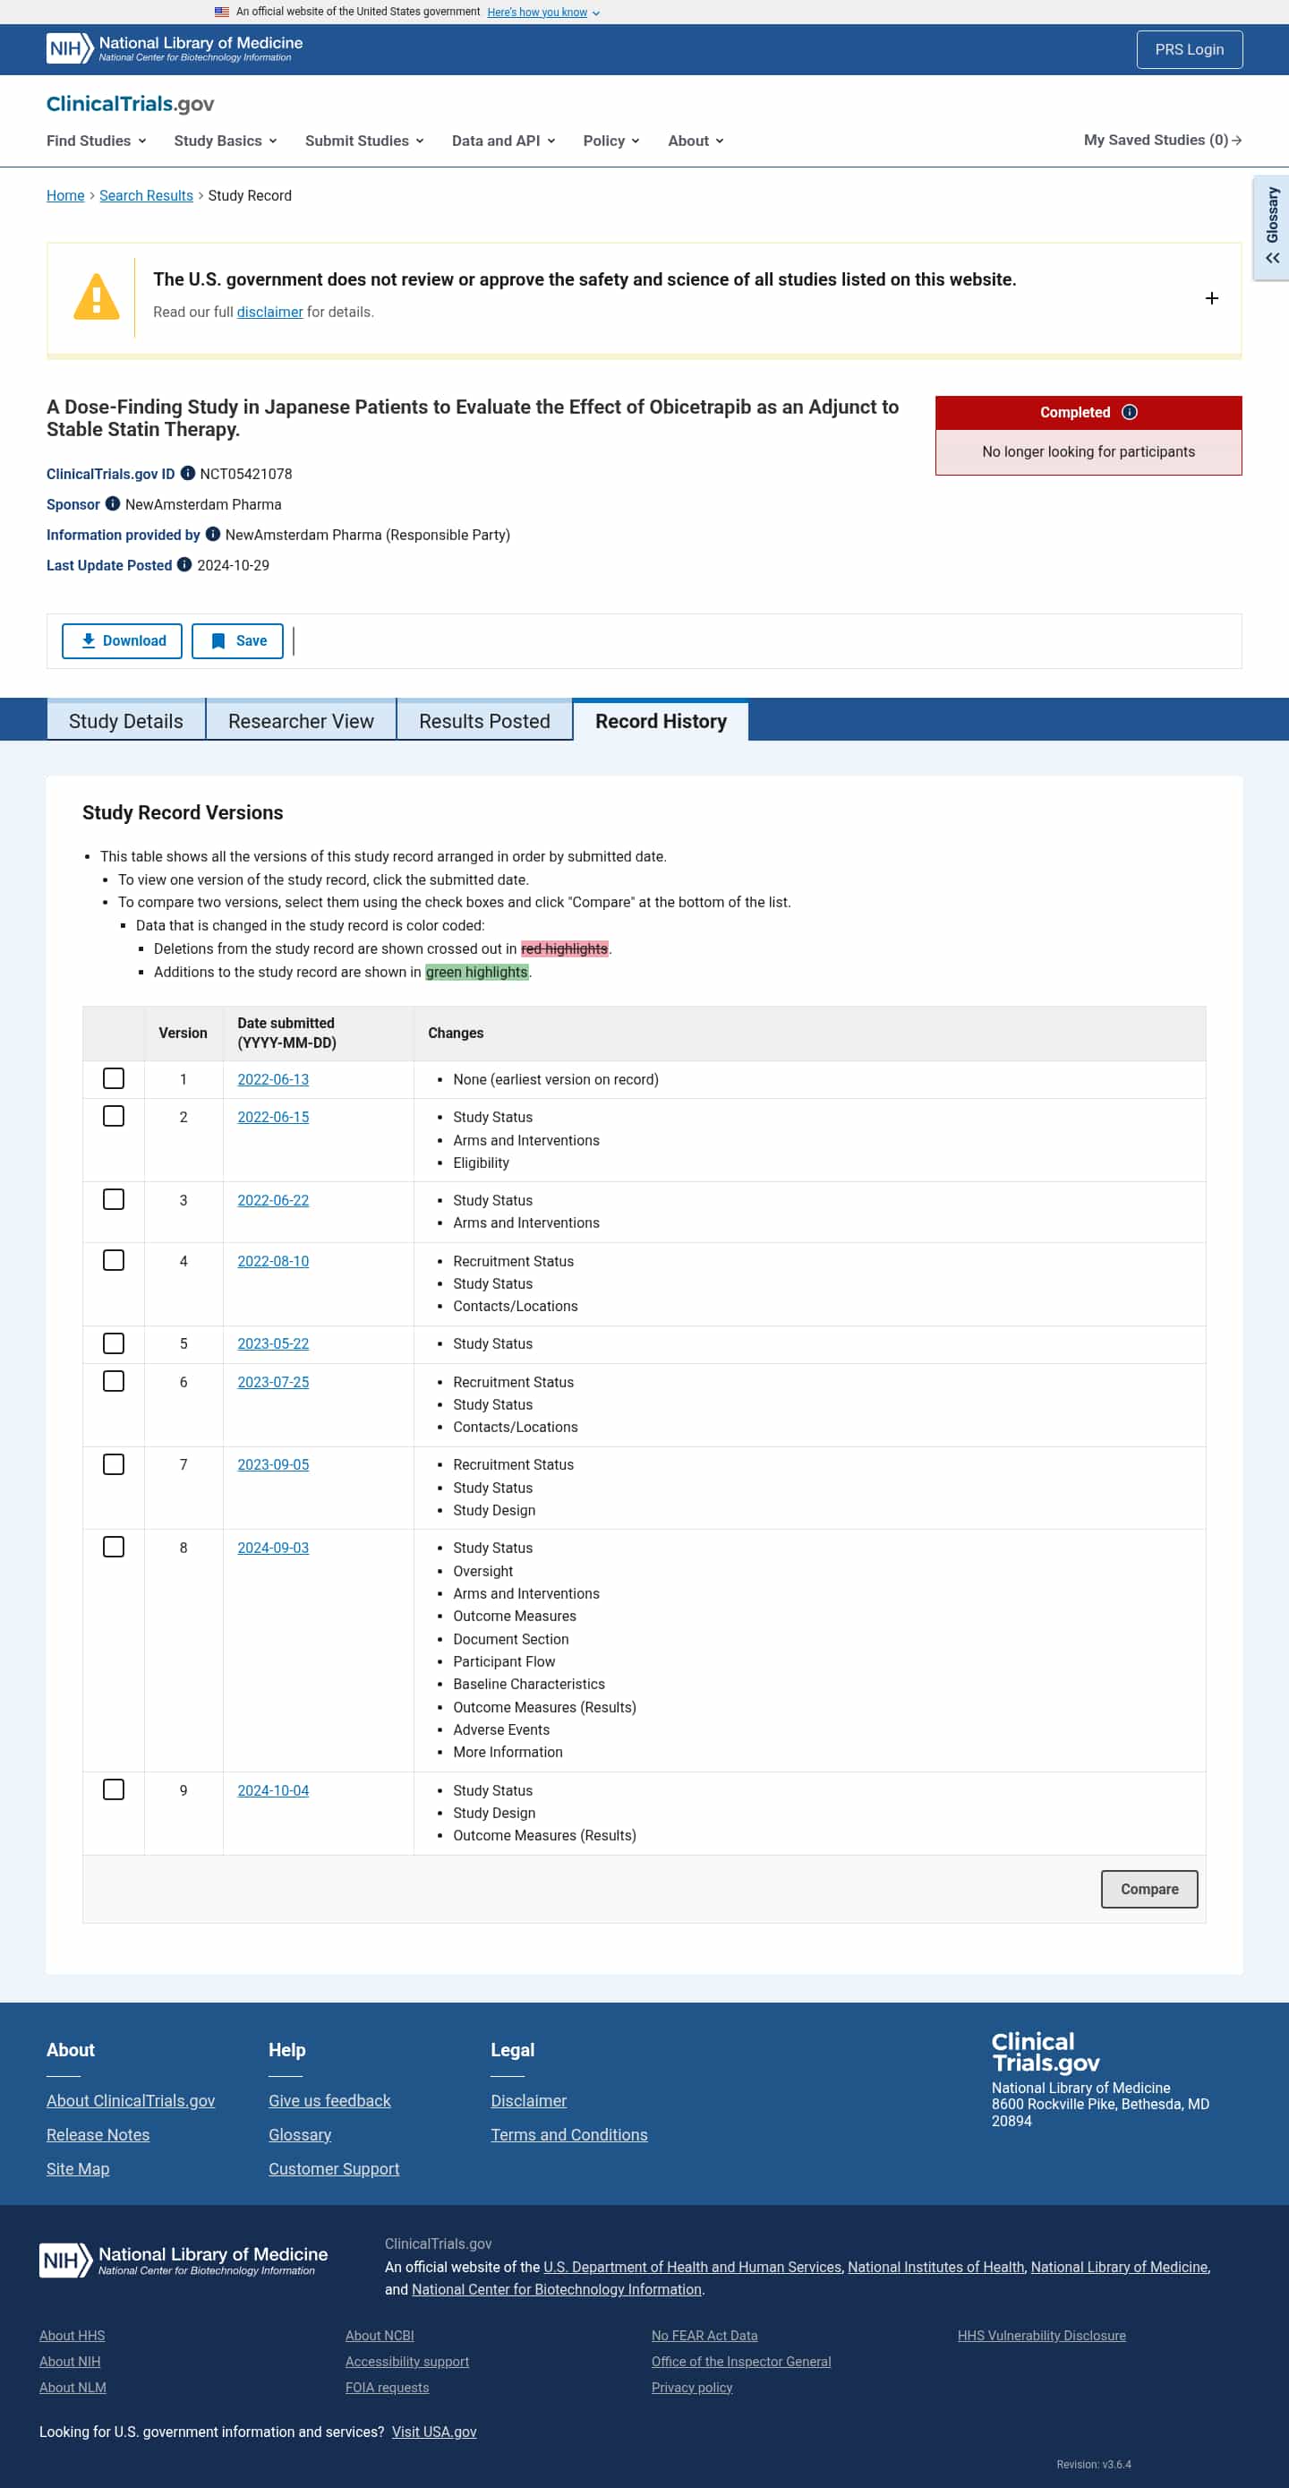Open the Glossary side panel tab
1289x2488 pixels.
(x=1272, y=228)
